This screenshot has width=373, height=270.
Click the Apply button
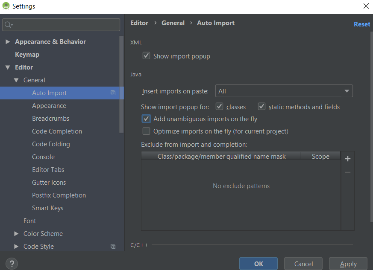(x=348, y=264)
